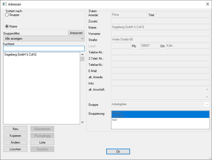Click the Ändern button
The height and width of the screenshot is (160, 212).
pos(15,142)
